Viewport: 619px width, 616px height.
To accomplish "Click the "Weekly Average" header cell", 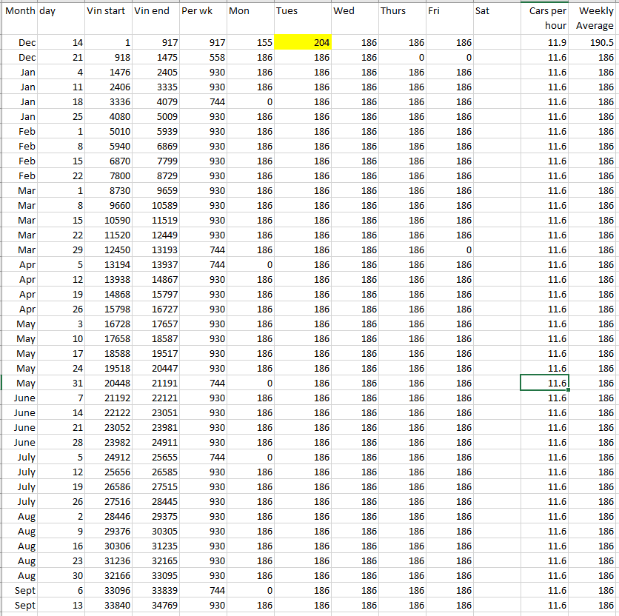I will (594, 19).
